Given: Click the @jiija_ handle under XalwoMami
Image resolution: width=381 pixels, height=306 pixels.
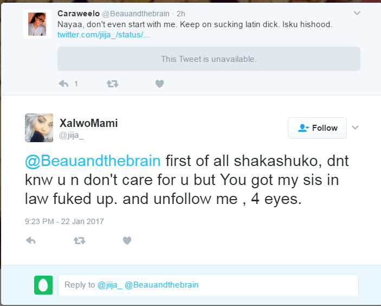Looking at the screenshot, I should click(72, 135).
